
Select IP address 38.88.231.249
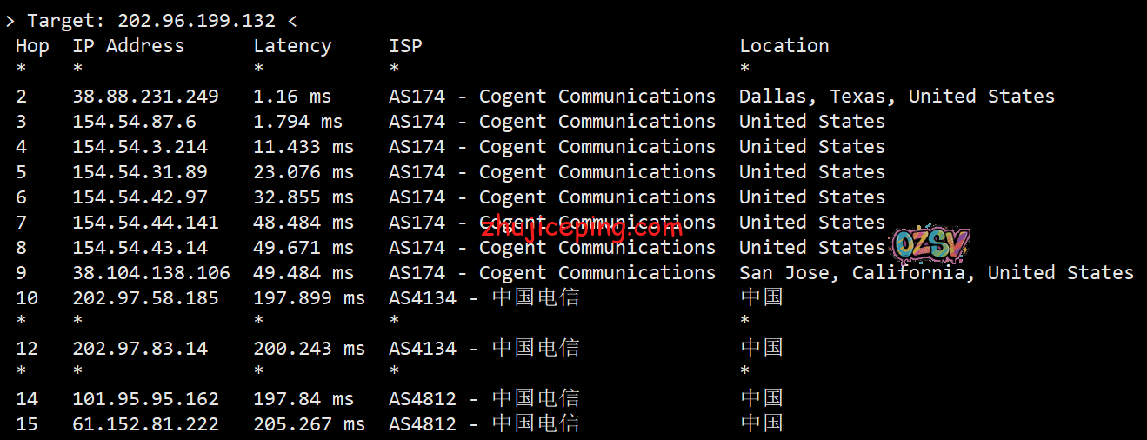[145, 97]
